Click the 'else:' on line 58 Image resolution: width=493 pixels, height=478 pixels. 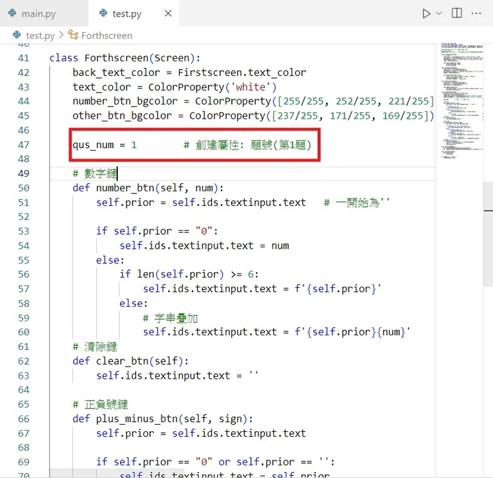click(x=134, y=304)
